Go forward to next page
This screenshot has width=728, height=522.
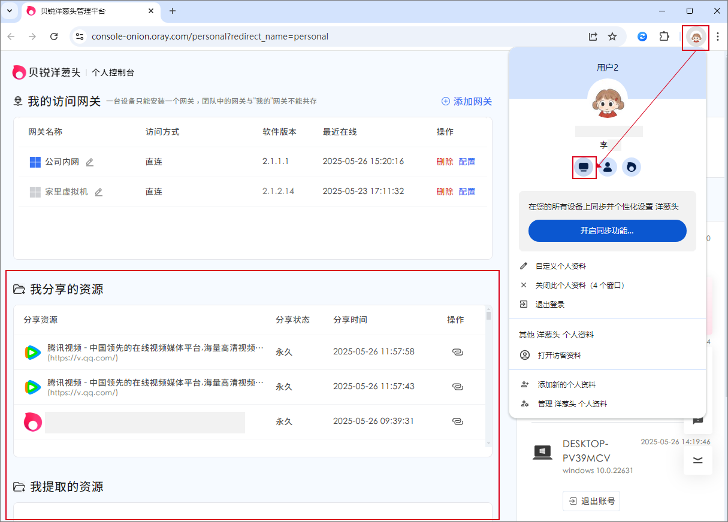coord(32,37)
